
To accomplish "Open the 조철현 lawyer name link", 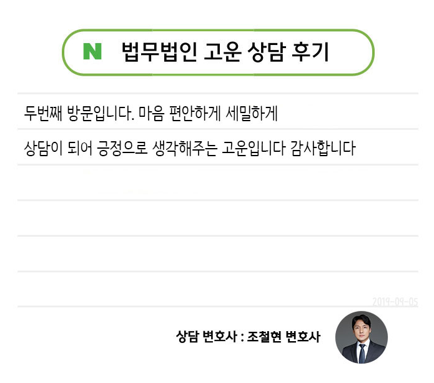I will point(264,337).
